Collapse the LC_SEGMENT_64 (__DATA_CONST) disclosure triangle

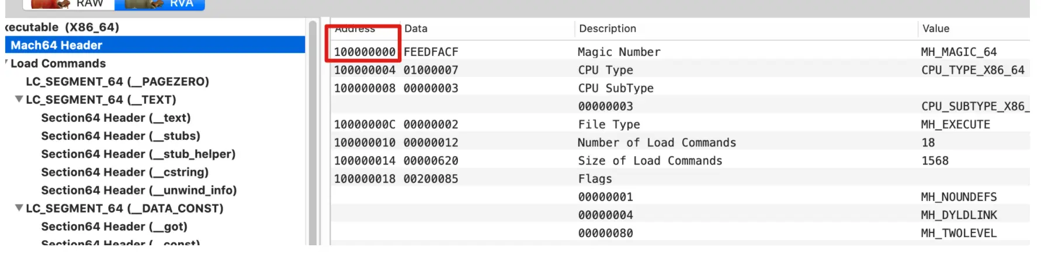point(19,208)
